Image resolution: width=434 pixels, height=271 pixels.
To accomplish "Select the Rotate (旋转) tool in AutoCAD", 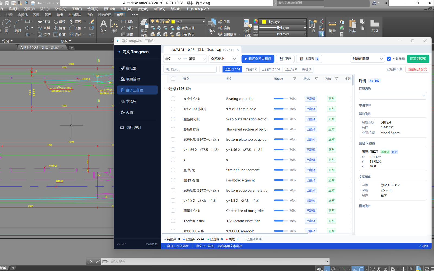I will pos(60,21).
